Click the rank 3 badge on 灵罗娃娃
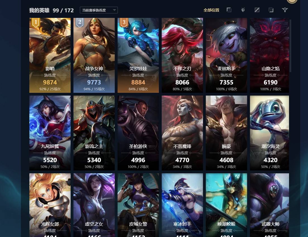 pyautogui.click(x=124, y=22)
